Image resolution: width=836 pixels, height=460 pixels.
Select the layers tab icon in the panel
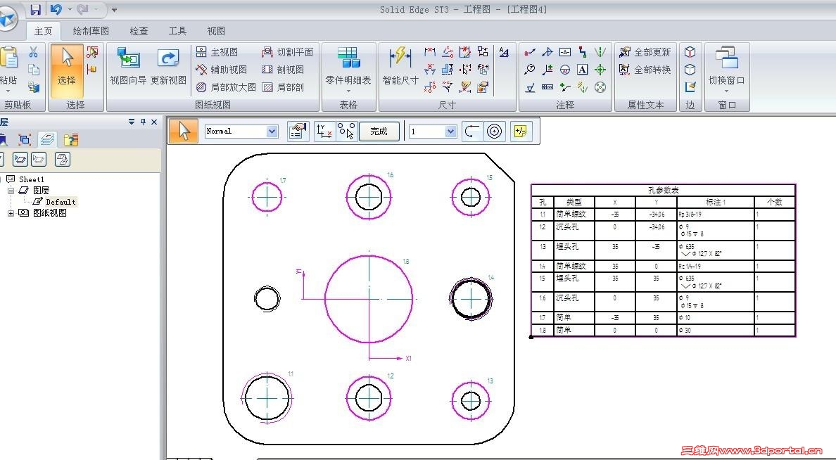click(x=47, y=140)
